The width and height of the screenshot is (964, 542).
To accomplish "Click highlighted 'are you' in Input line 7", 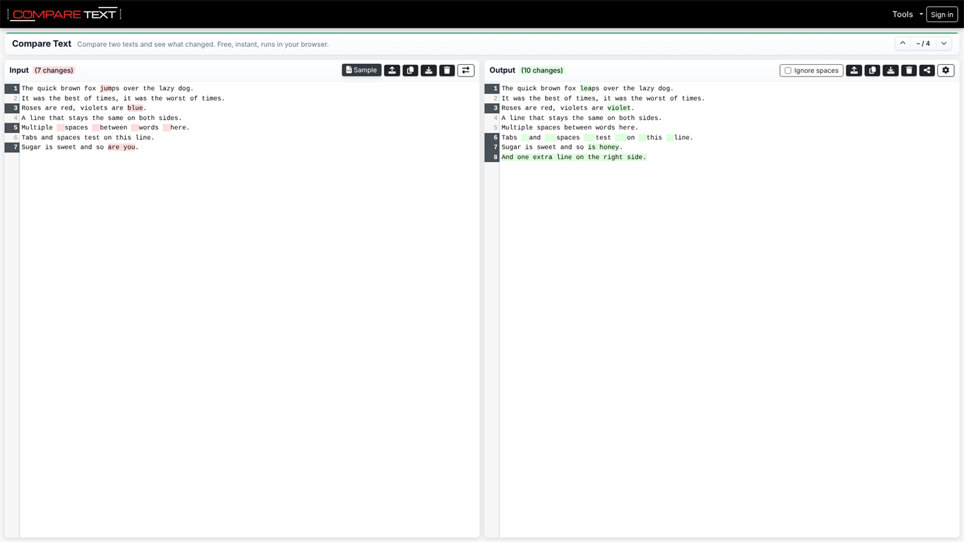I will [121, 147].
